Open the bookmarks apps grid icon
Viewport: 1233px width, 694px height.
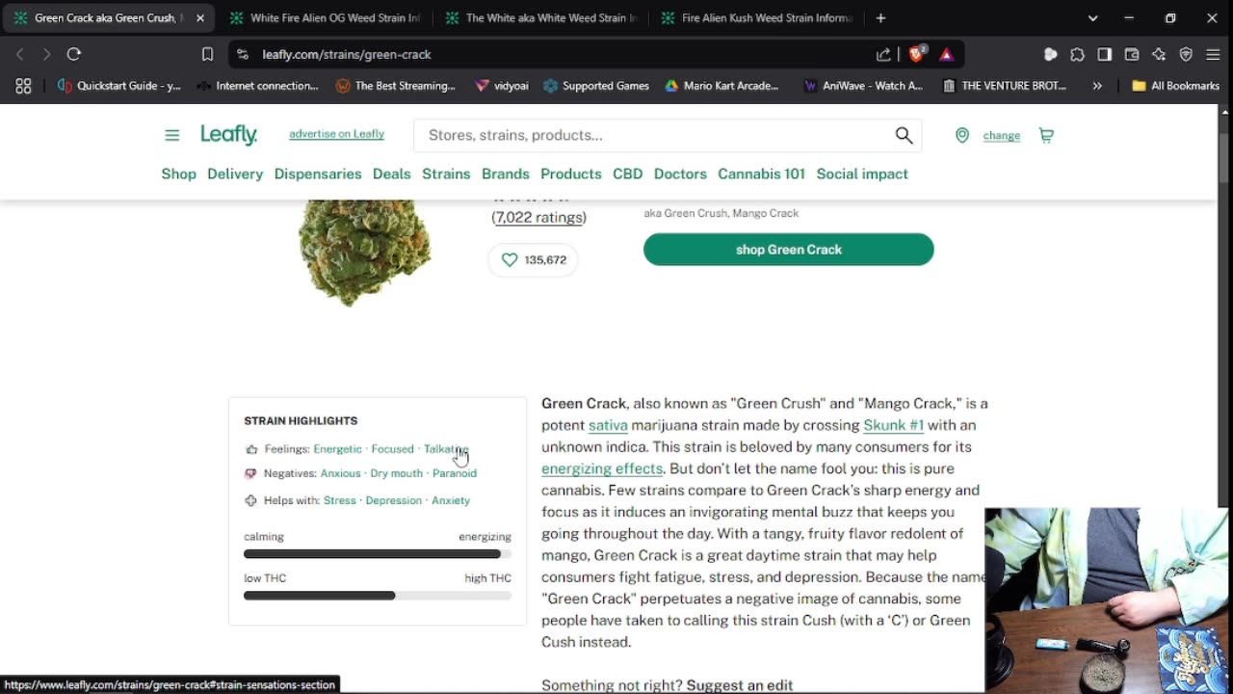[23, 86]
